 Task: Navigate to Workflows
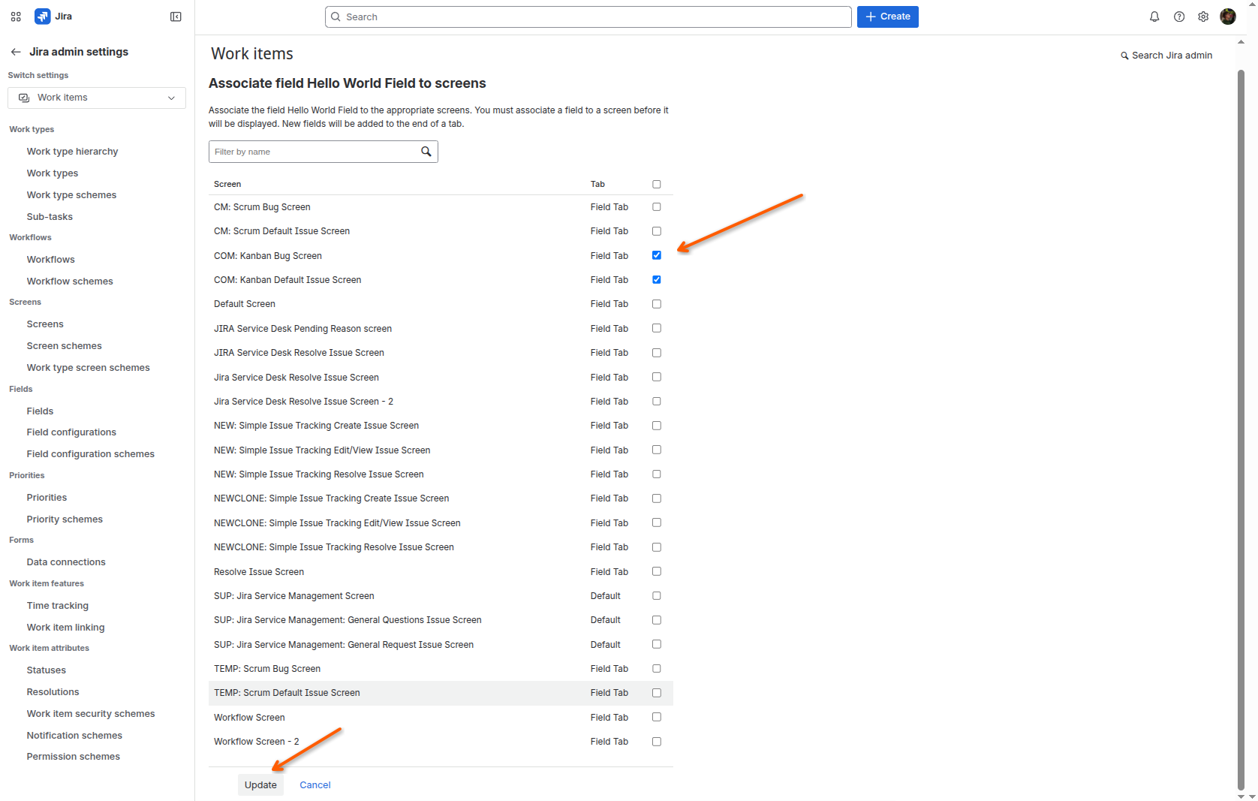tap(50, 260)
